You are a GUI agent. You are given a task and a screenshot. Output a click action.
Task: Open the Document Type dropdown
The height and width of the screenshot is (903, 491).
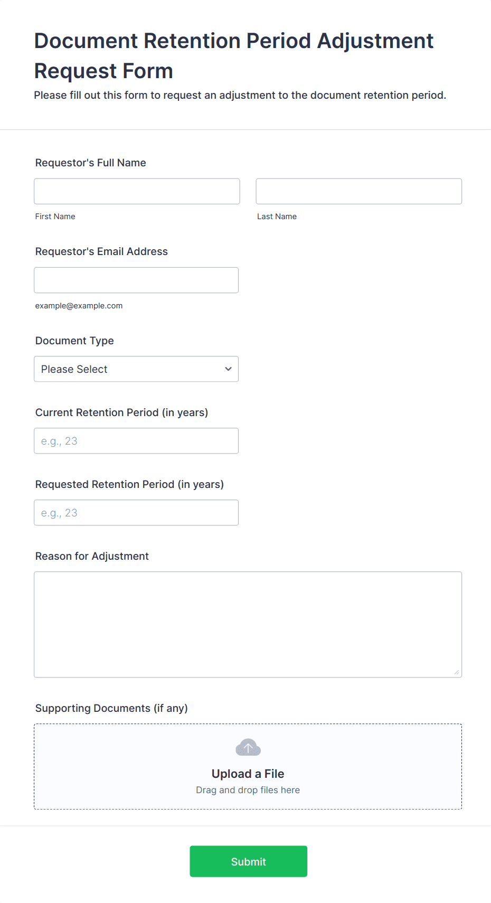click(x=136, y=369)
